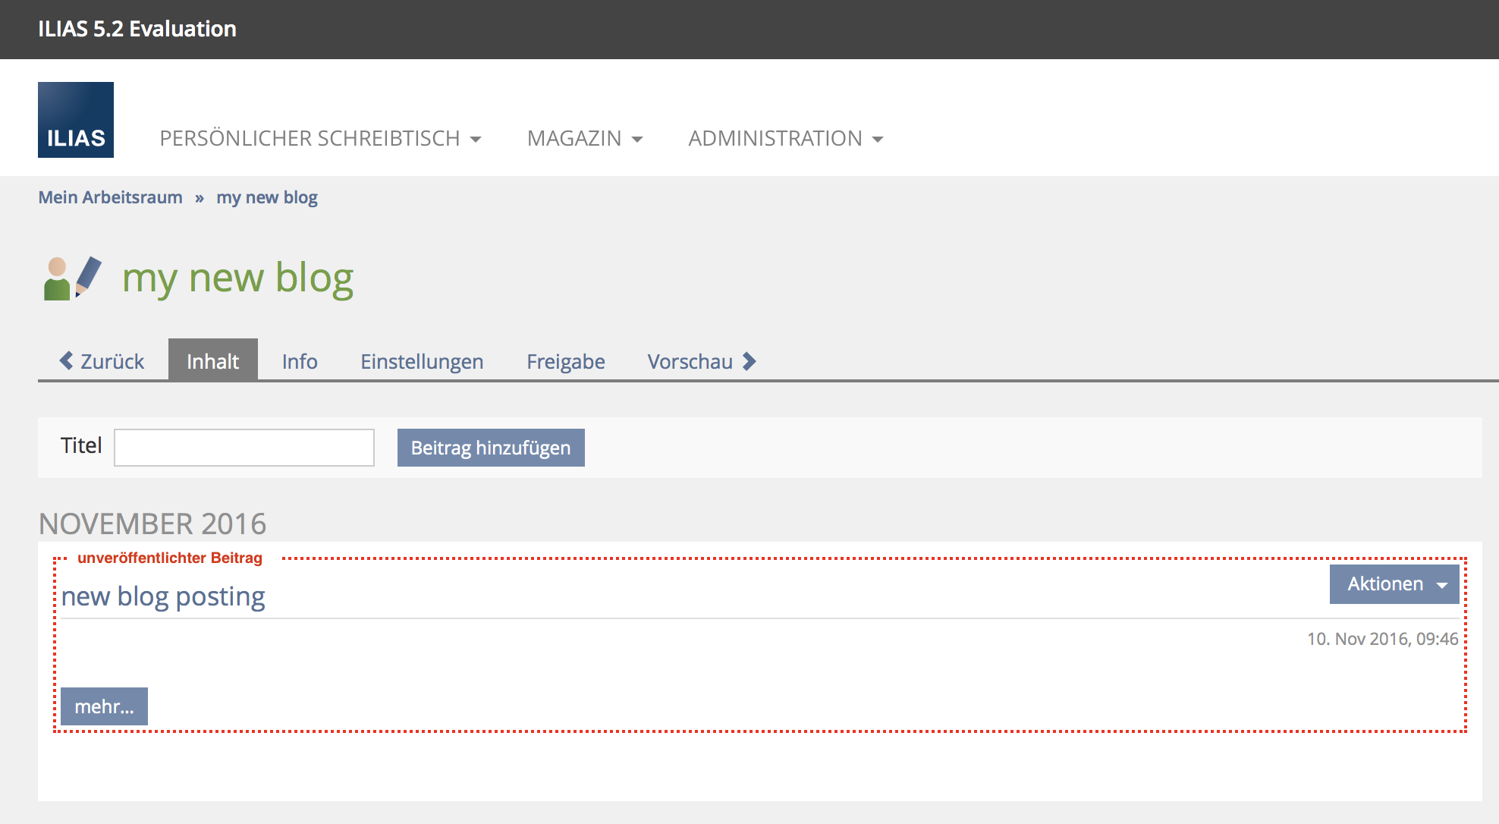Switch to the Info tab

300,361
